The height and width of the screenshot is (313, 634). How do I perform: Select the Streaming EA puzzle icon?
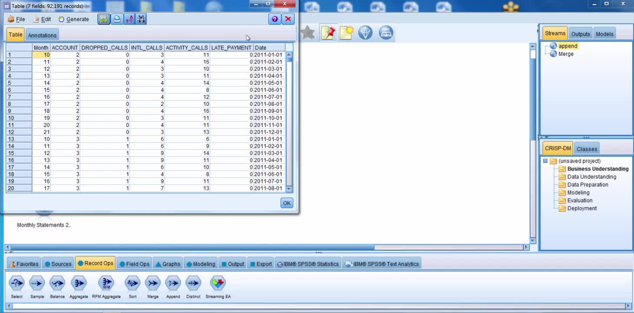coord(218,283)
